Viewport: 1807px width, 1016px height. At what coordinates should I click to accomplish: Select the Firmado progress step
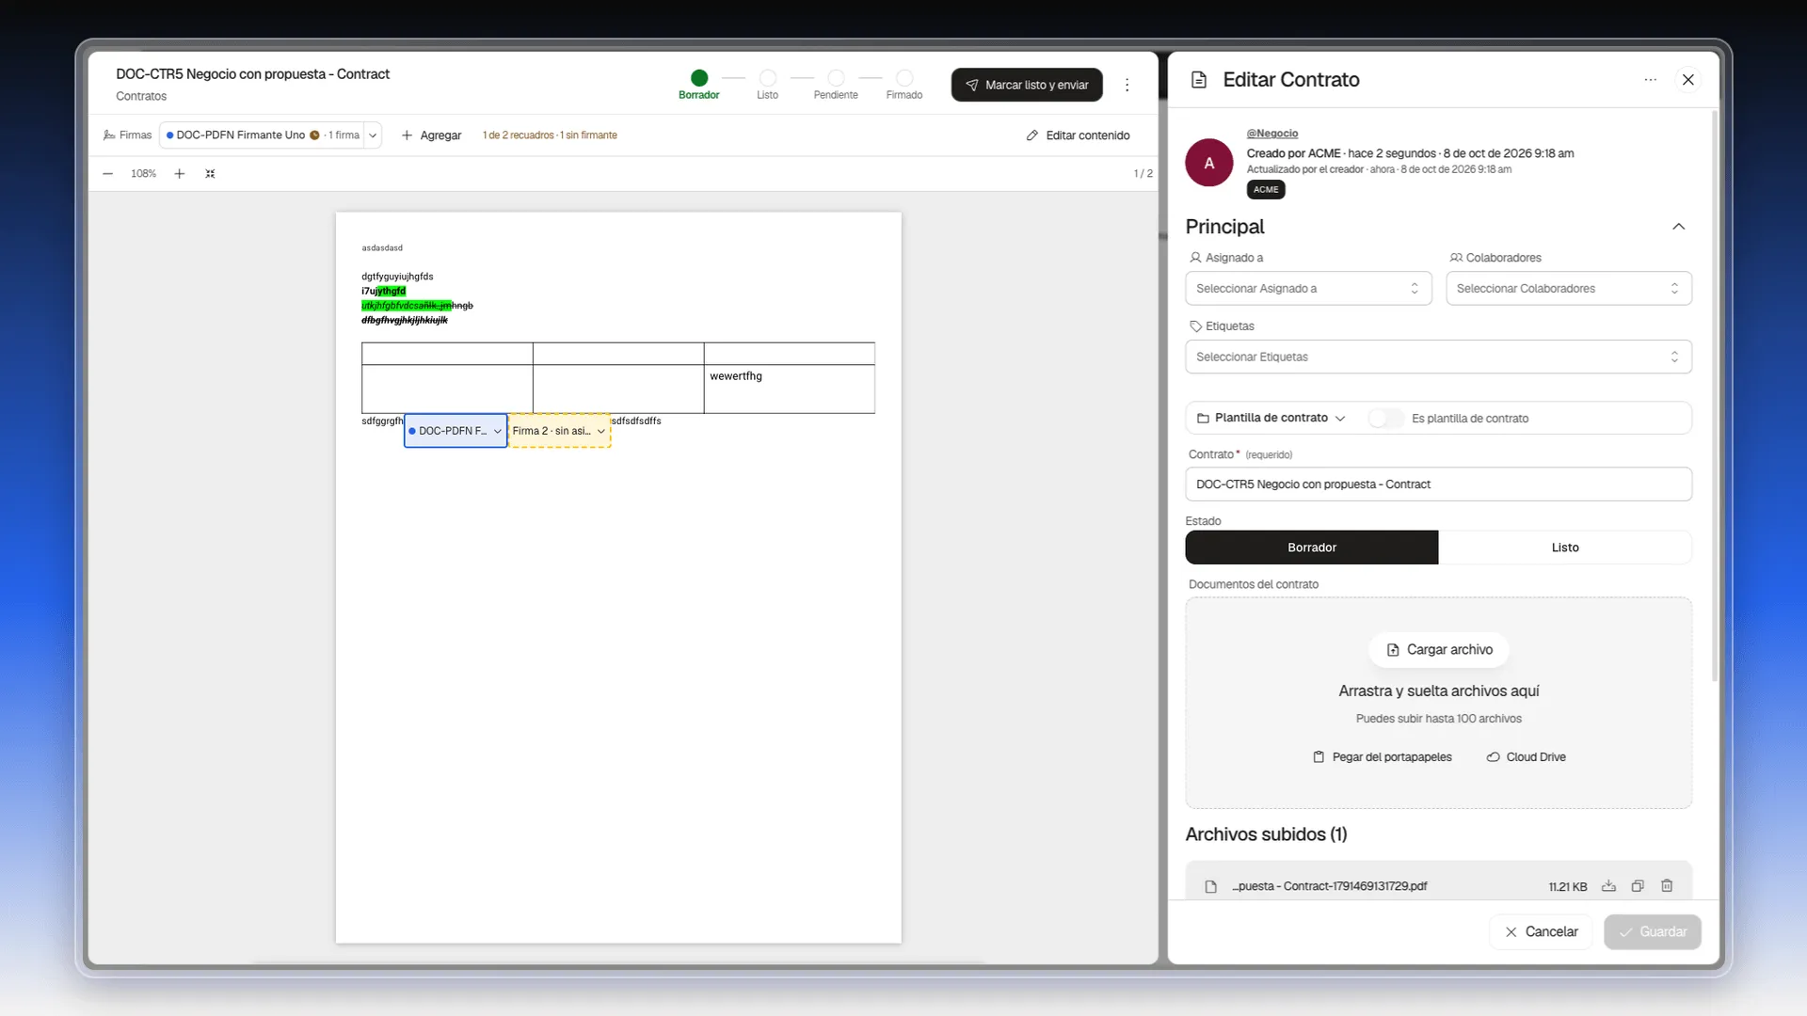(903, 85)
